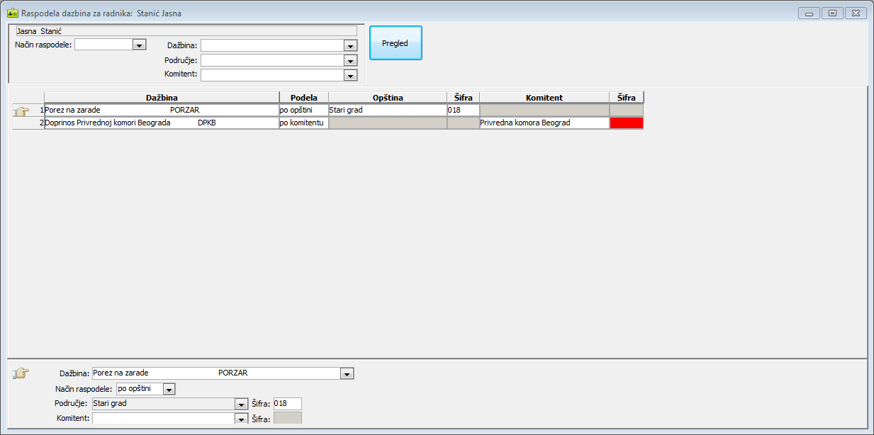Click the red Šifra cell in row 2
The image size is (874, 435).
pyautogui.click(x=626, y=123)
